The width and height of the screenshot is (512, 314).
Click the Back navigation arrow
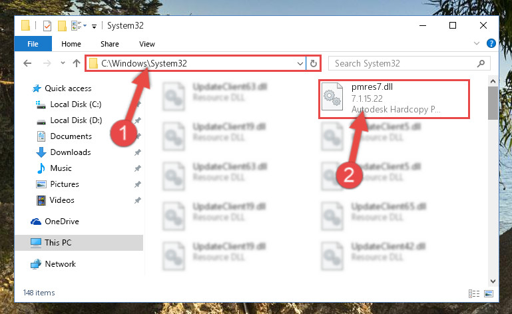pos(27,63)
